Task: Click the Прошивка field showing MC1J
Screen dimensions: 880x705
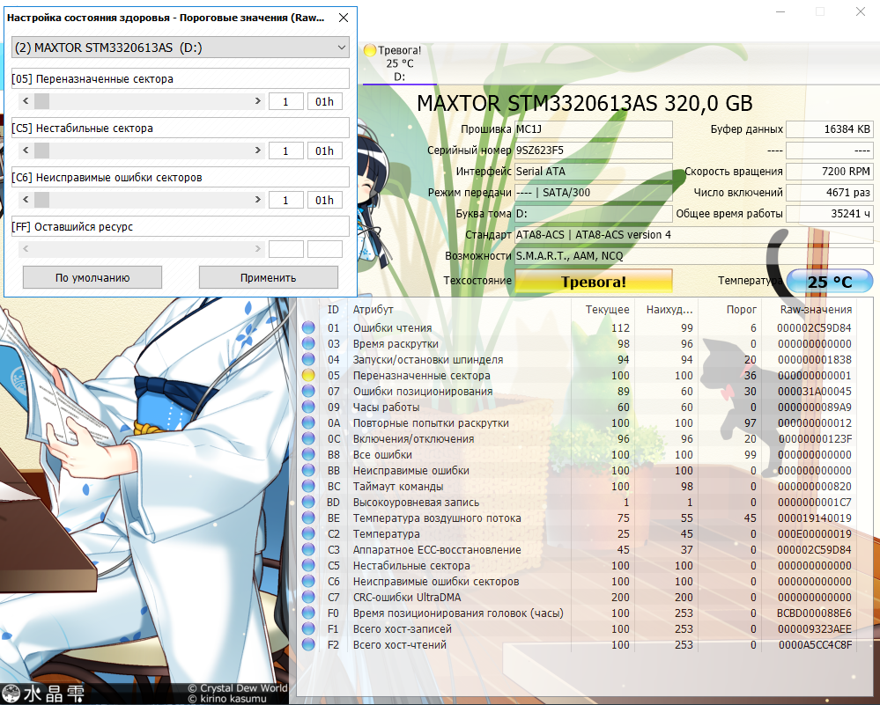Action: (594, 129)
